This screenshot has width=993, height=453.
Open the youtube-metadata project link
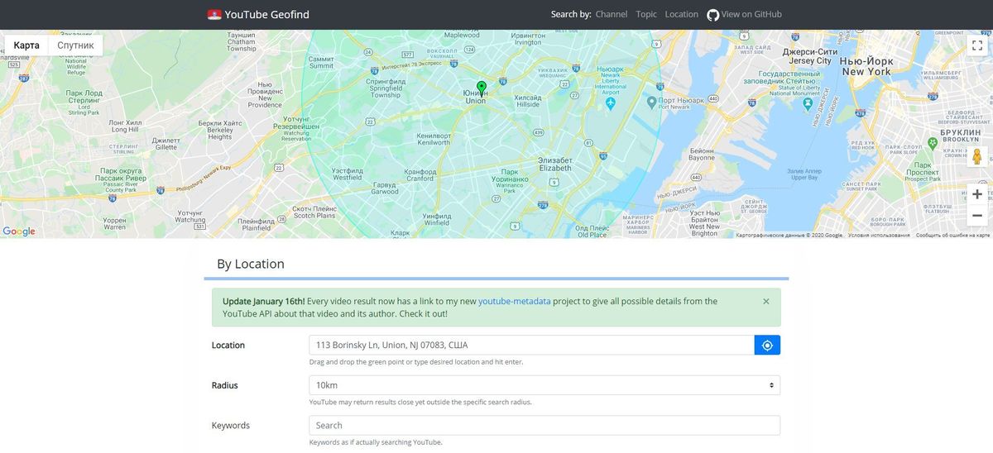514,302
